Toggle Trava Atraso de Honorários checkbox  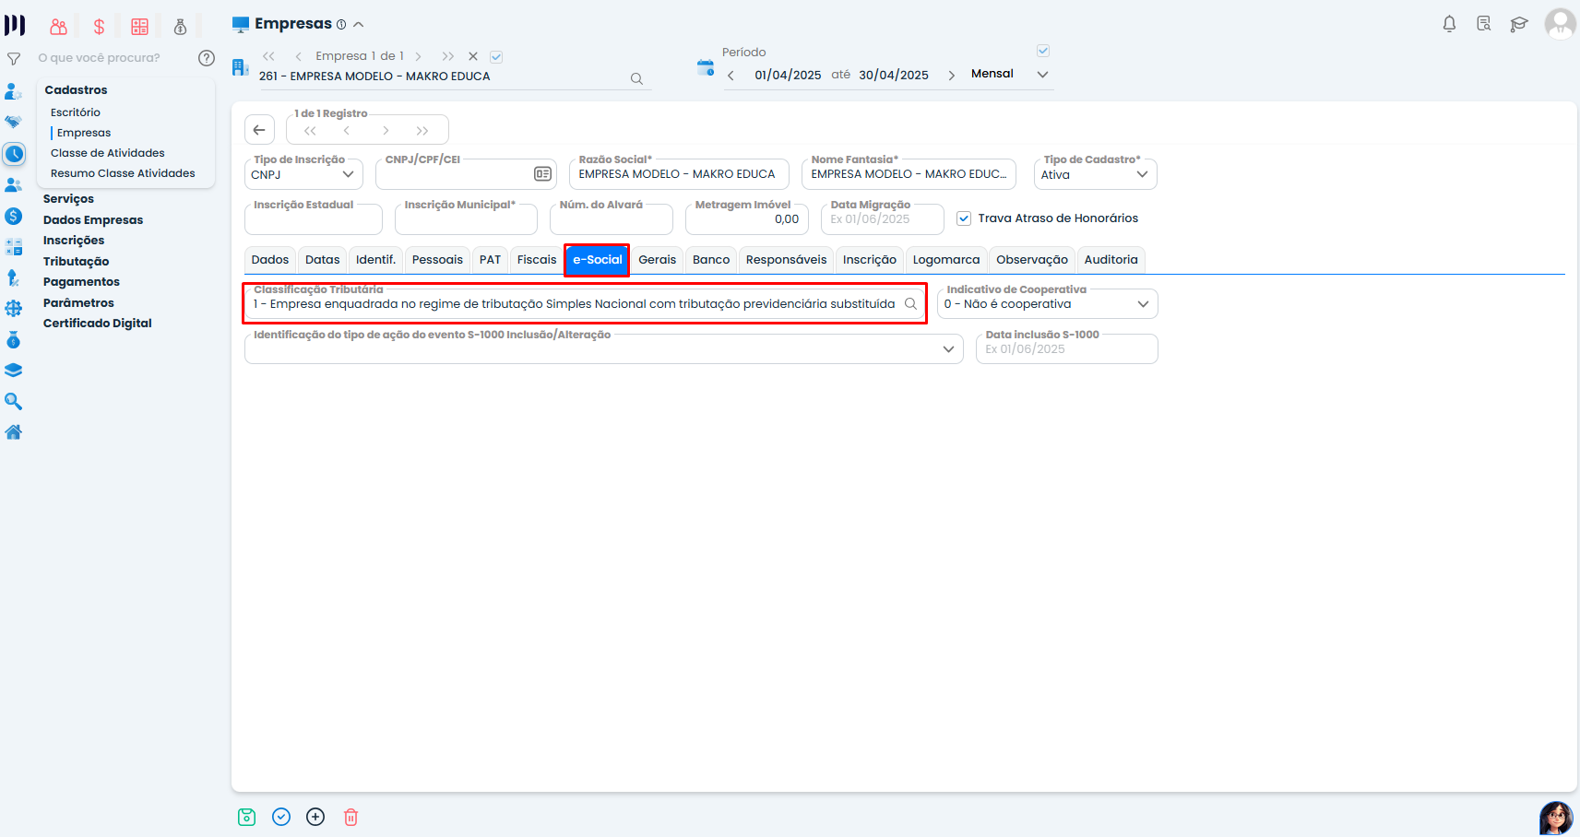[964, 218]
